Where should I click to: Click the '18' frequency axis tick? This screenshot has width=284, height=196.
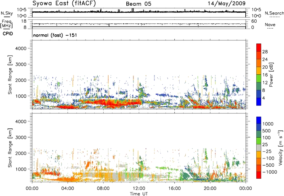[x=24, y=21]
